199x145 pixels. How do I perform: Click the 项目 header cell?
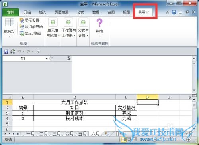pyautogui.click(x=74, y=108)
